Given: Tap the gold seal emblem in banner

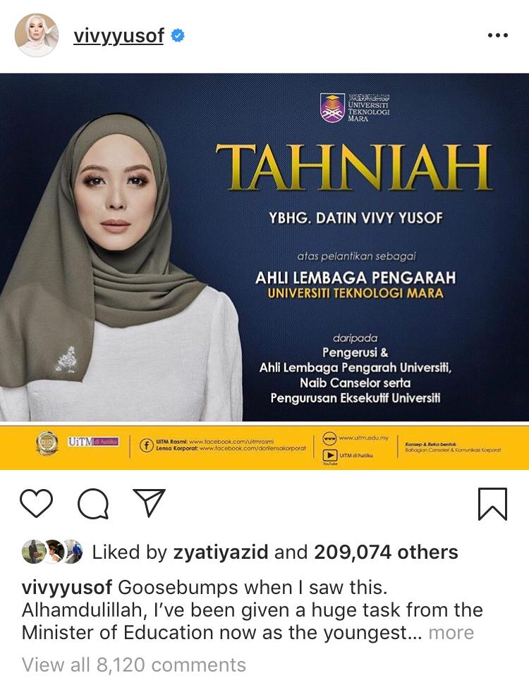Looking at the screenshot, I should pyautogui.click(x=47, y=443).
